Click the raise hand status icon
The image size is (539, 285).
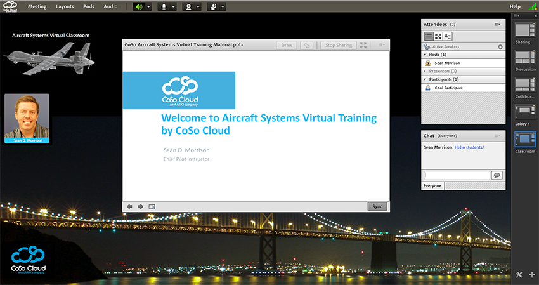[x=213, y=6]
